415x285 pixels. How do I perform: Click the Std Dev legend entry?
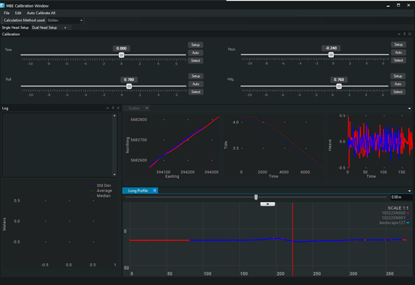[x=101, y=185]
